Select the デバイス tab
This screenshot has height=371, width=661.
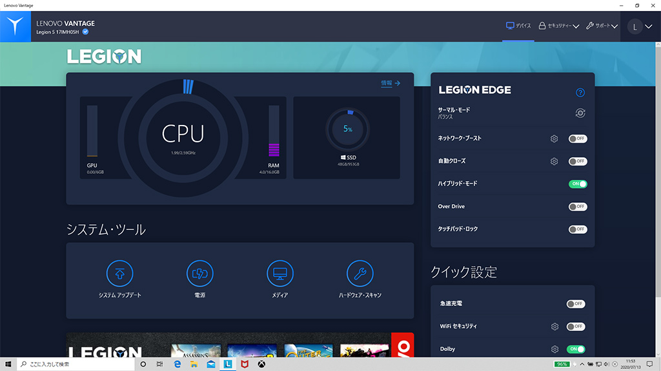[518, 26]
